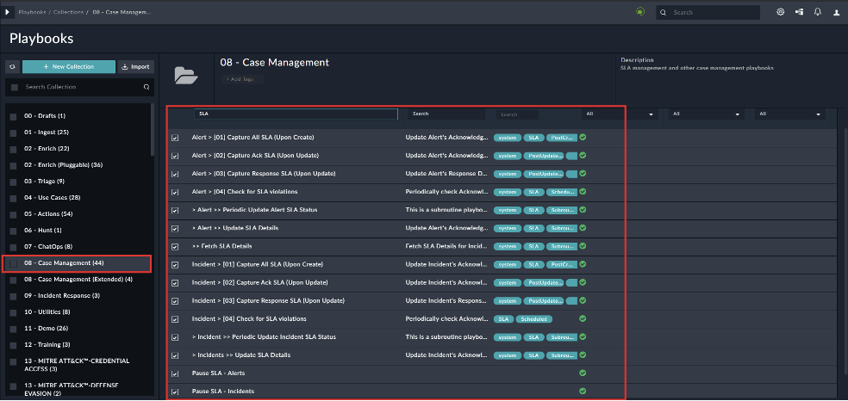This screenshot has height=401, width=848.
Task: Click the refresh collections icon
Action: coord(13,66)
